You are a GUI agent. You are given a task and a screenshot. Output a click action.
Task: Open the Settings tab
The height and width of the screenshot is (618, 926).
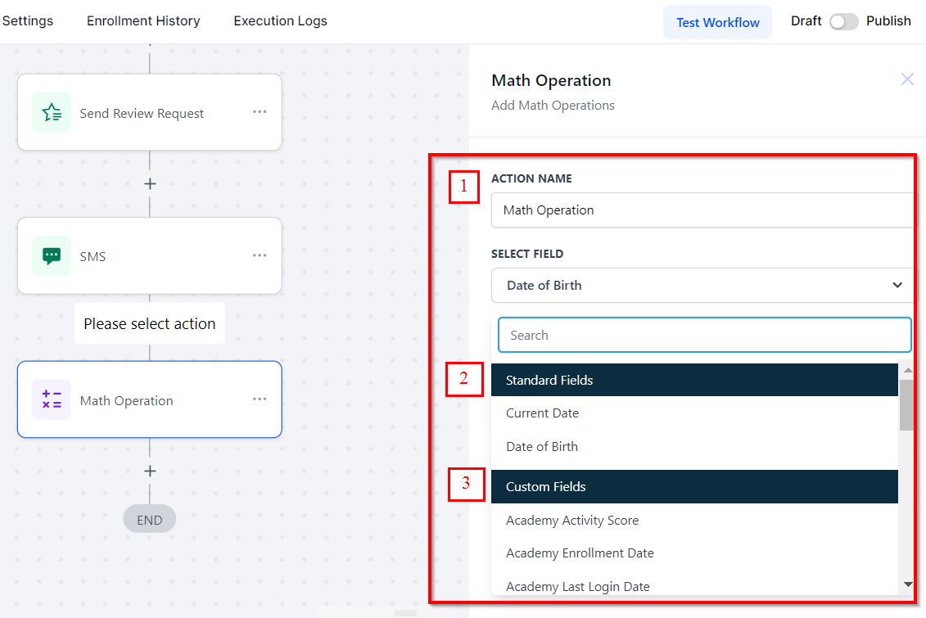[28, 20]
